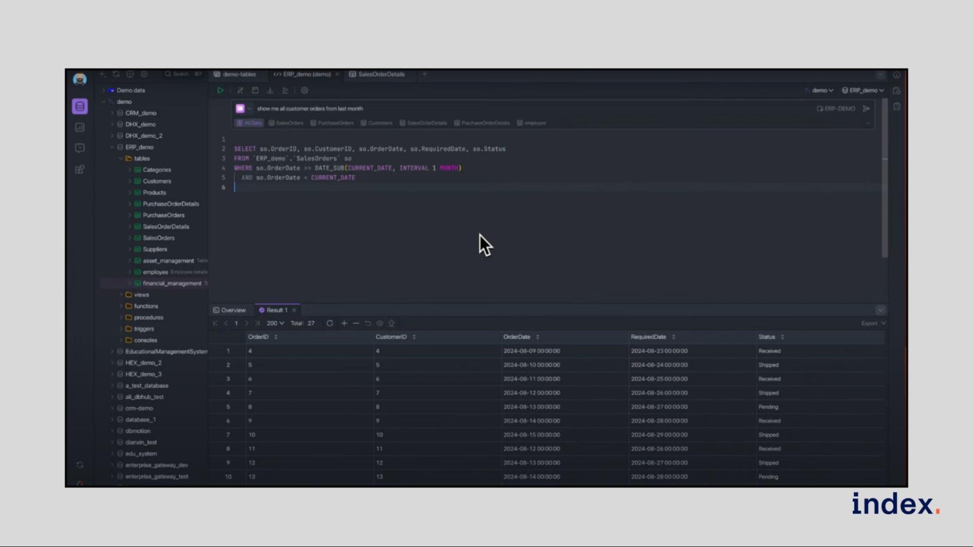Open the ERP_demo database dropdown
Image resolution: width=973 pixels, height=547 pixels.
863,90
